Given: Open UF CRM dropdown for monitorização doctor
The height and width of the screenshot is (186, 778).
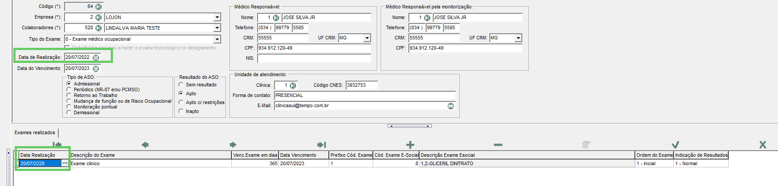Looking at the screenshot, I should pos(518,38).
